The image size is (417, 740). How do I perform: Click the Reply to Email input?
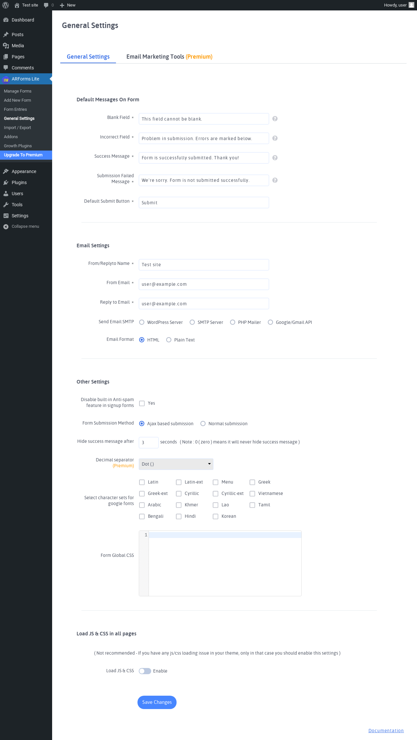pos(204,304)
